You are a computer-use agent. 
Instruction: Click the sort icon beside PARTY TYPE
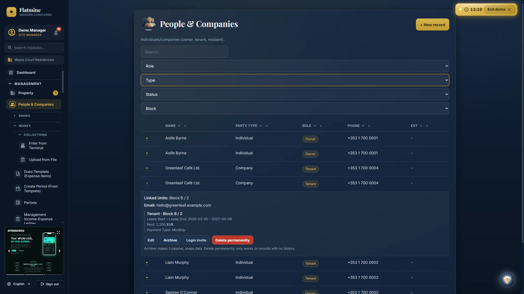[267, 126]
